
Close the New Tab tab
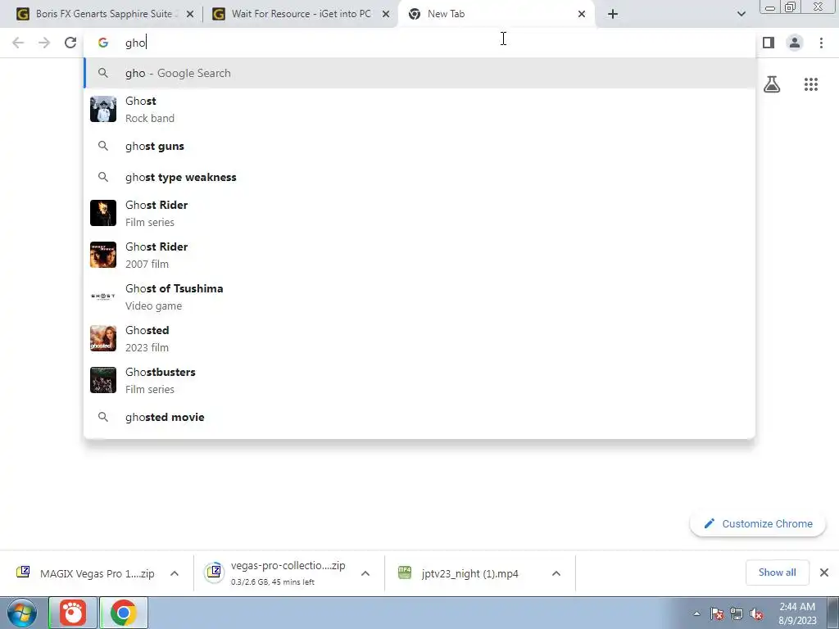point(582,14)
